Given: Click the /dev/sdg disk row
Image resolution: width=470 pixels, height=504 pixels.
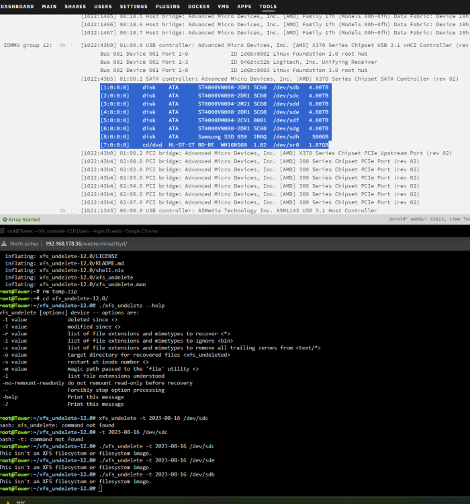Looking at the screenshot, I should [215, 128].
